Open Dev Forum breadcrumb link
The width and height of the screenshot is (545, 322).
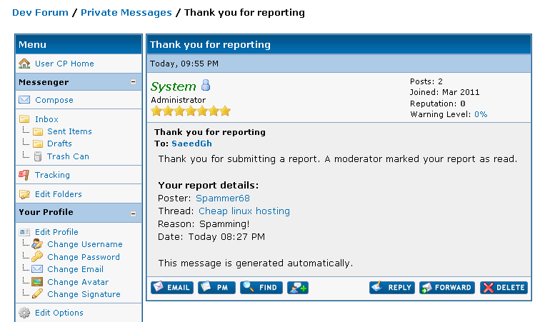coord(40,13)
